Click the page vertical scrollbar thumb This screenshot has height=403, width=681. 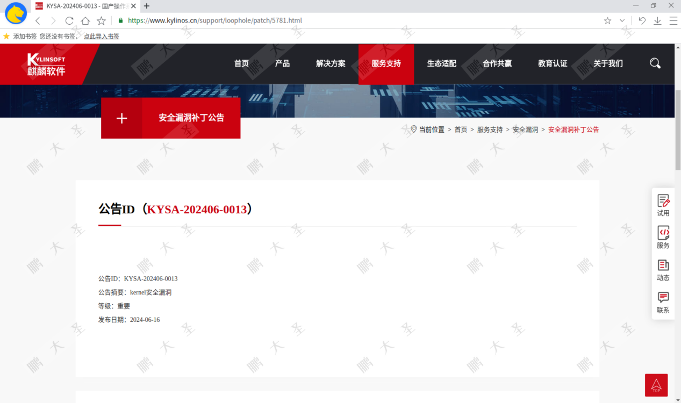[678, 130]
